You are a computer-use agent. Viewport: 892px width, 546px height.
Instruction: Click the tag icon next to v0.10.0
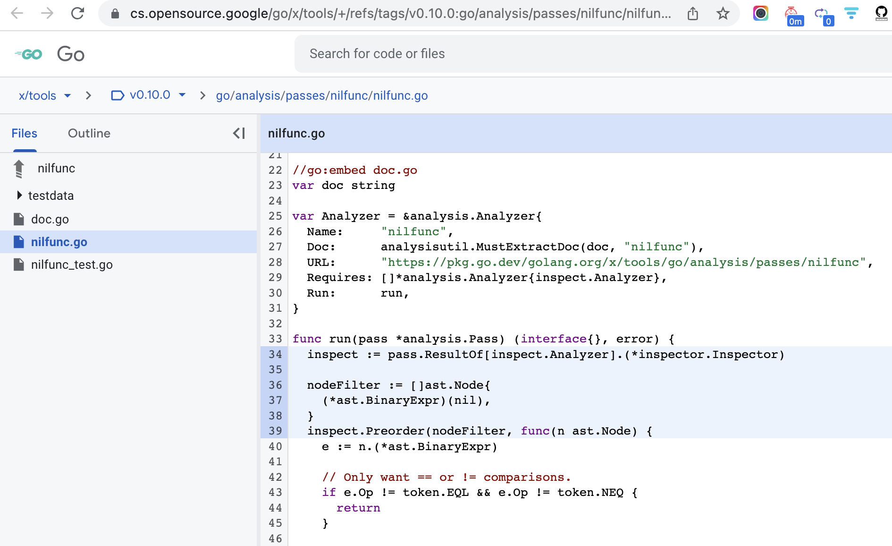pyautogui.click(x=118, y=95)
